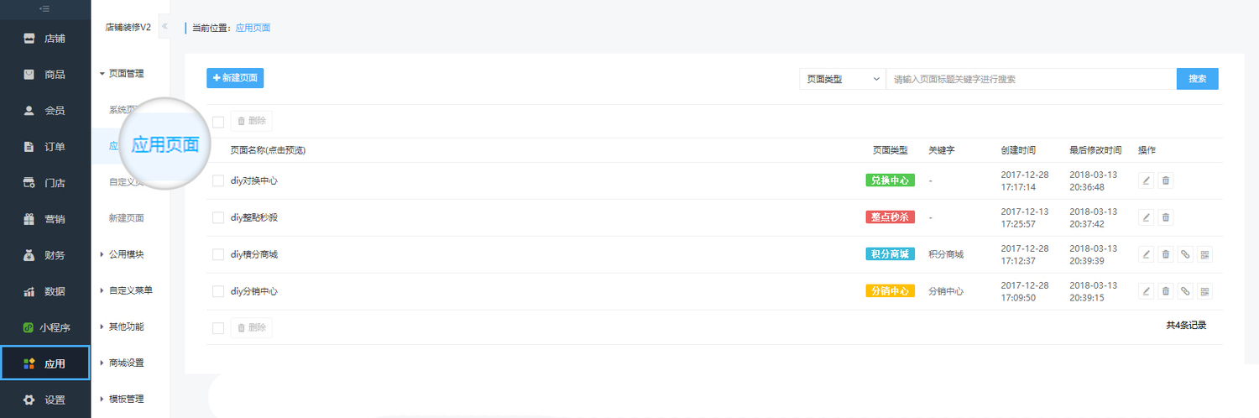
Task: Select 财务 in the main sidebar
Action: pyautogui.click(x=45, y=255)
